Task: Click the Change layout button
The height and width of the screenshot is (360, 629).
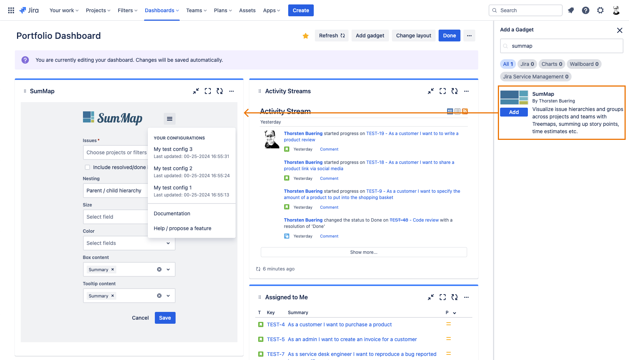Action: tap(414, 36)
